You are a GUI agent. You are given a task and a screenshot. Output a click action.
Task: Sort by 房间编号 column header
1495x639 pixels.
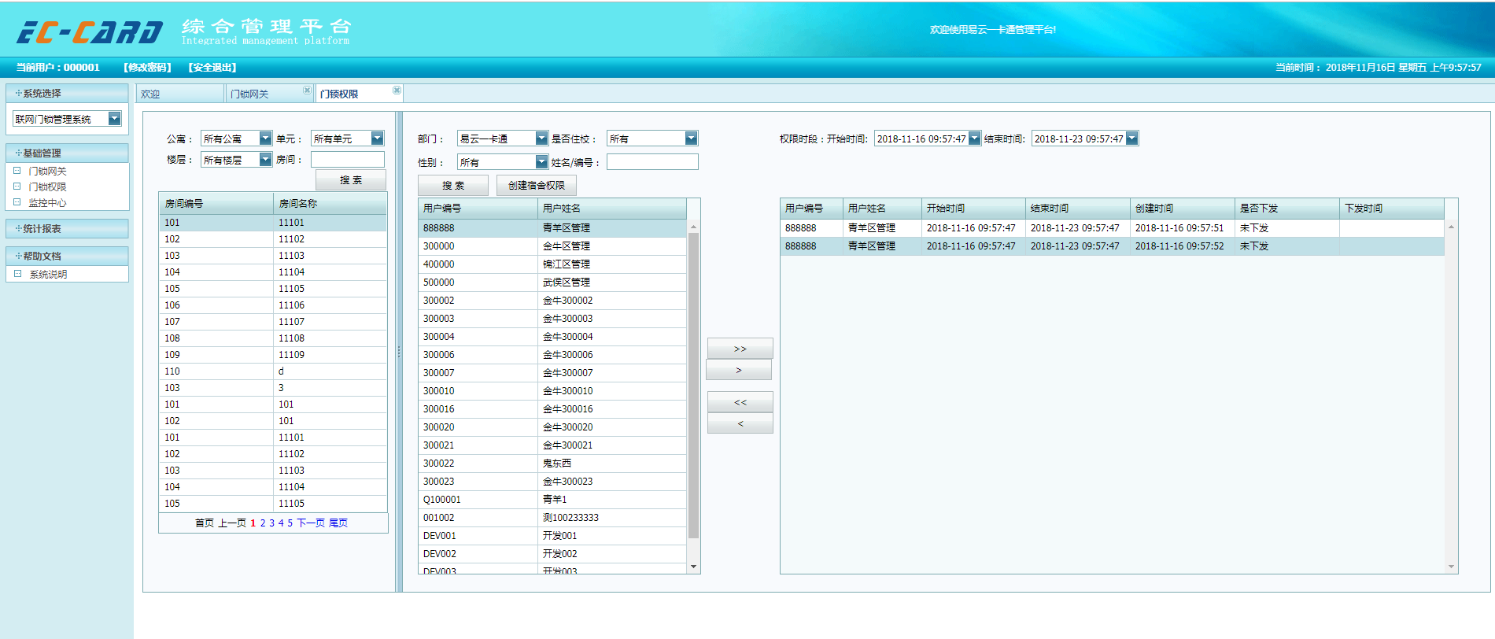click(x=216, y=203)
